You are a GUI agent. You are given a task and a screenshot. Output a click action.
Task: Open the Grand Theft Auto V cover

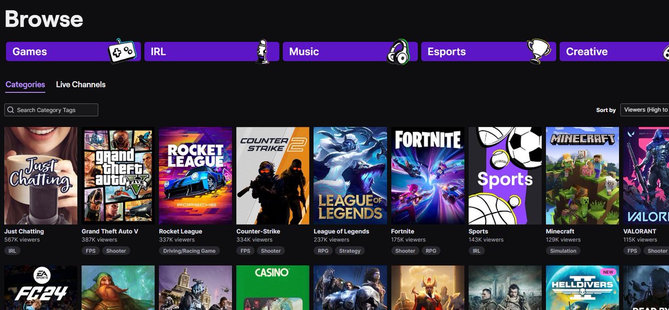pos(118,176)
